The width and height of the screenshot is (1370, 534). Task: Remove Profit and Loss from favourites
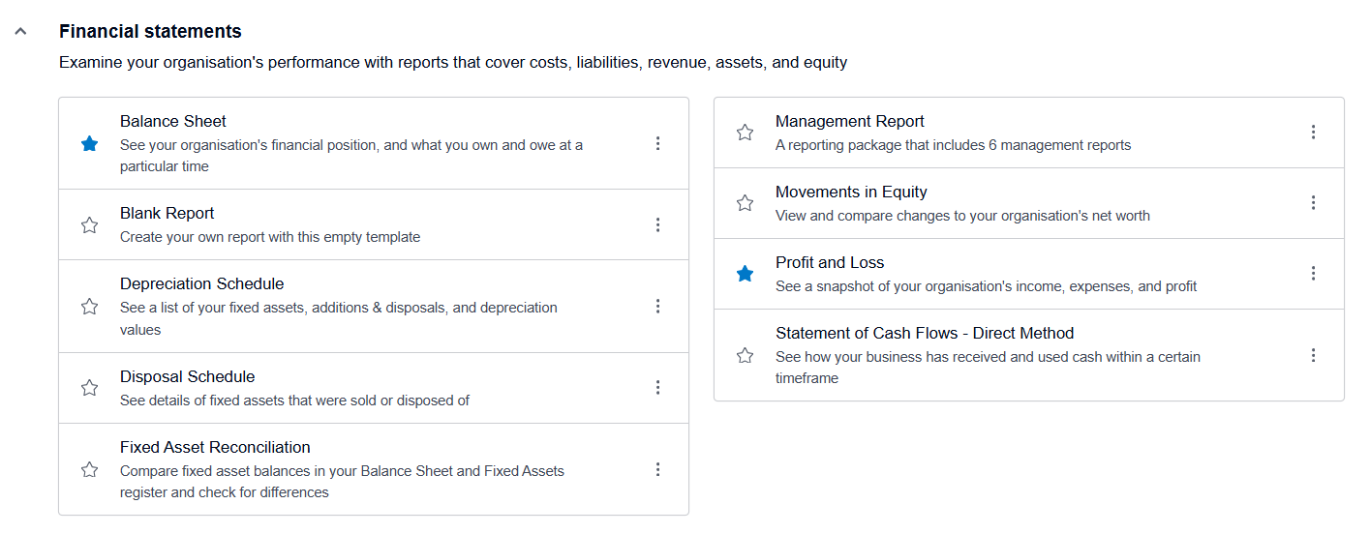(745, 274)
